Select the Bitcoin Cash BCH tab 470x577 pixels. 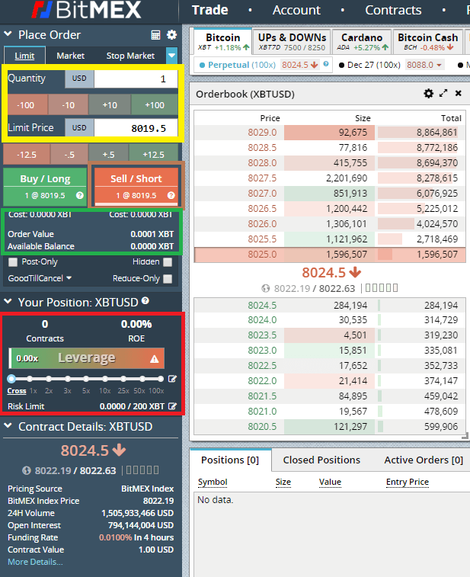[427, 42]
